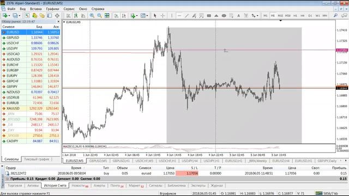Select the Fibonacci Retracement tool

(x=201, y=16)
